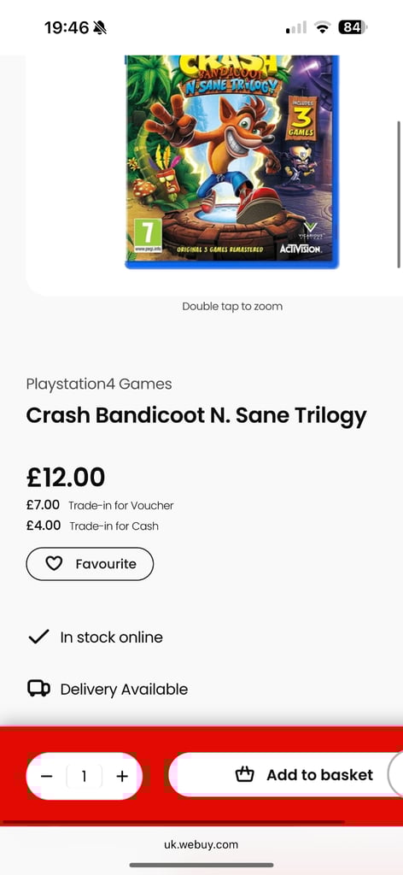
Task: Tap the Crash Bandicoot cover image
Action: (232, 161)
